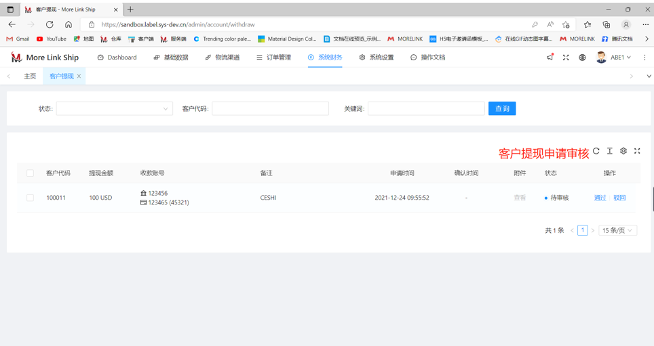Refresh the withdrawal table
654x346 pixels.
click(x=596, y=151)
